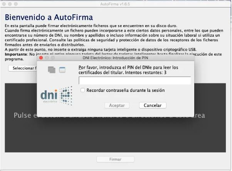This screenshot has width=232, height=171.
Task: Click the dark drop area in AutoFirma window
Action: pyautogui.click(x=115, y=134)
